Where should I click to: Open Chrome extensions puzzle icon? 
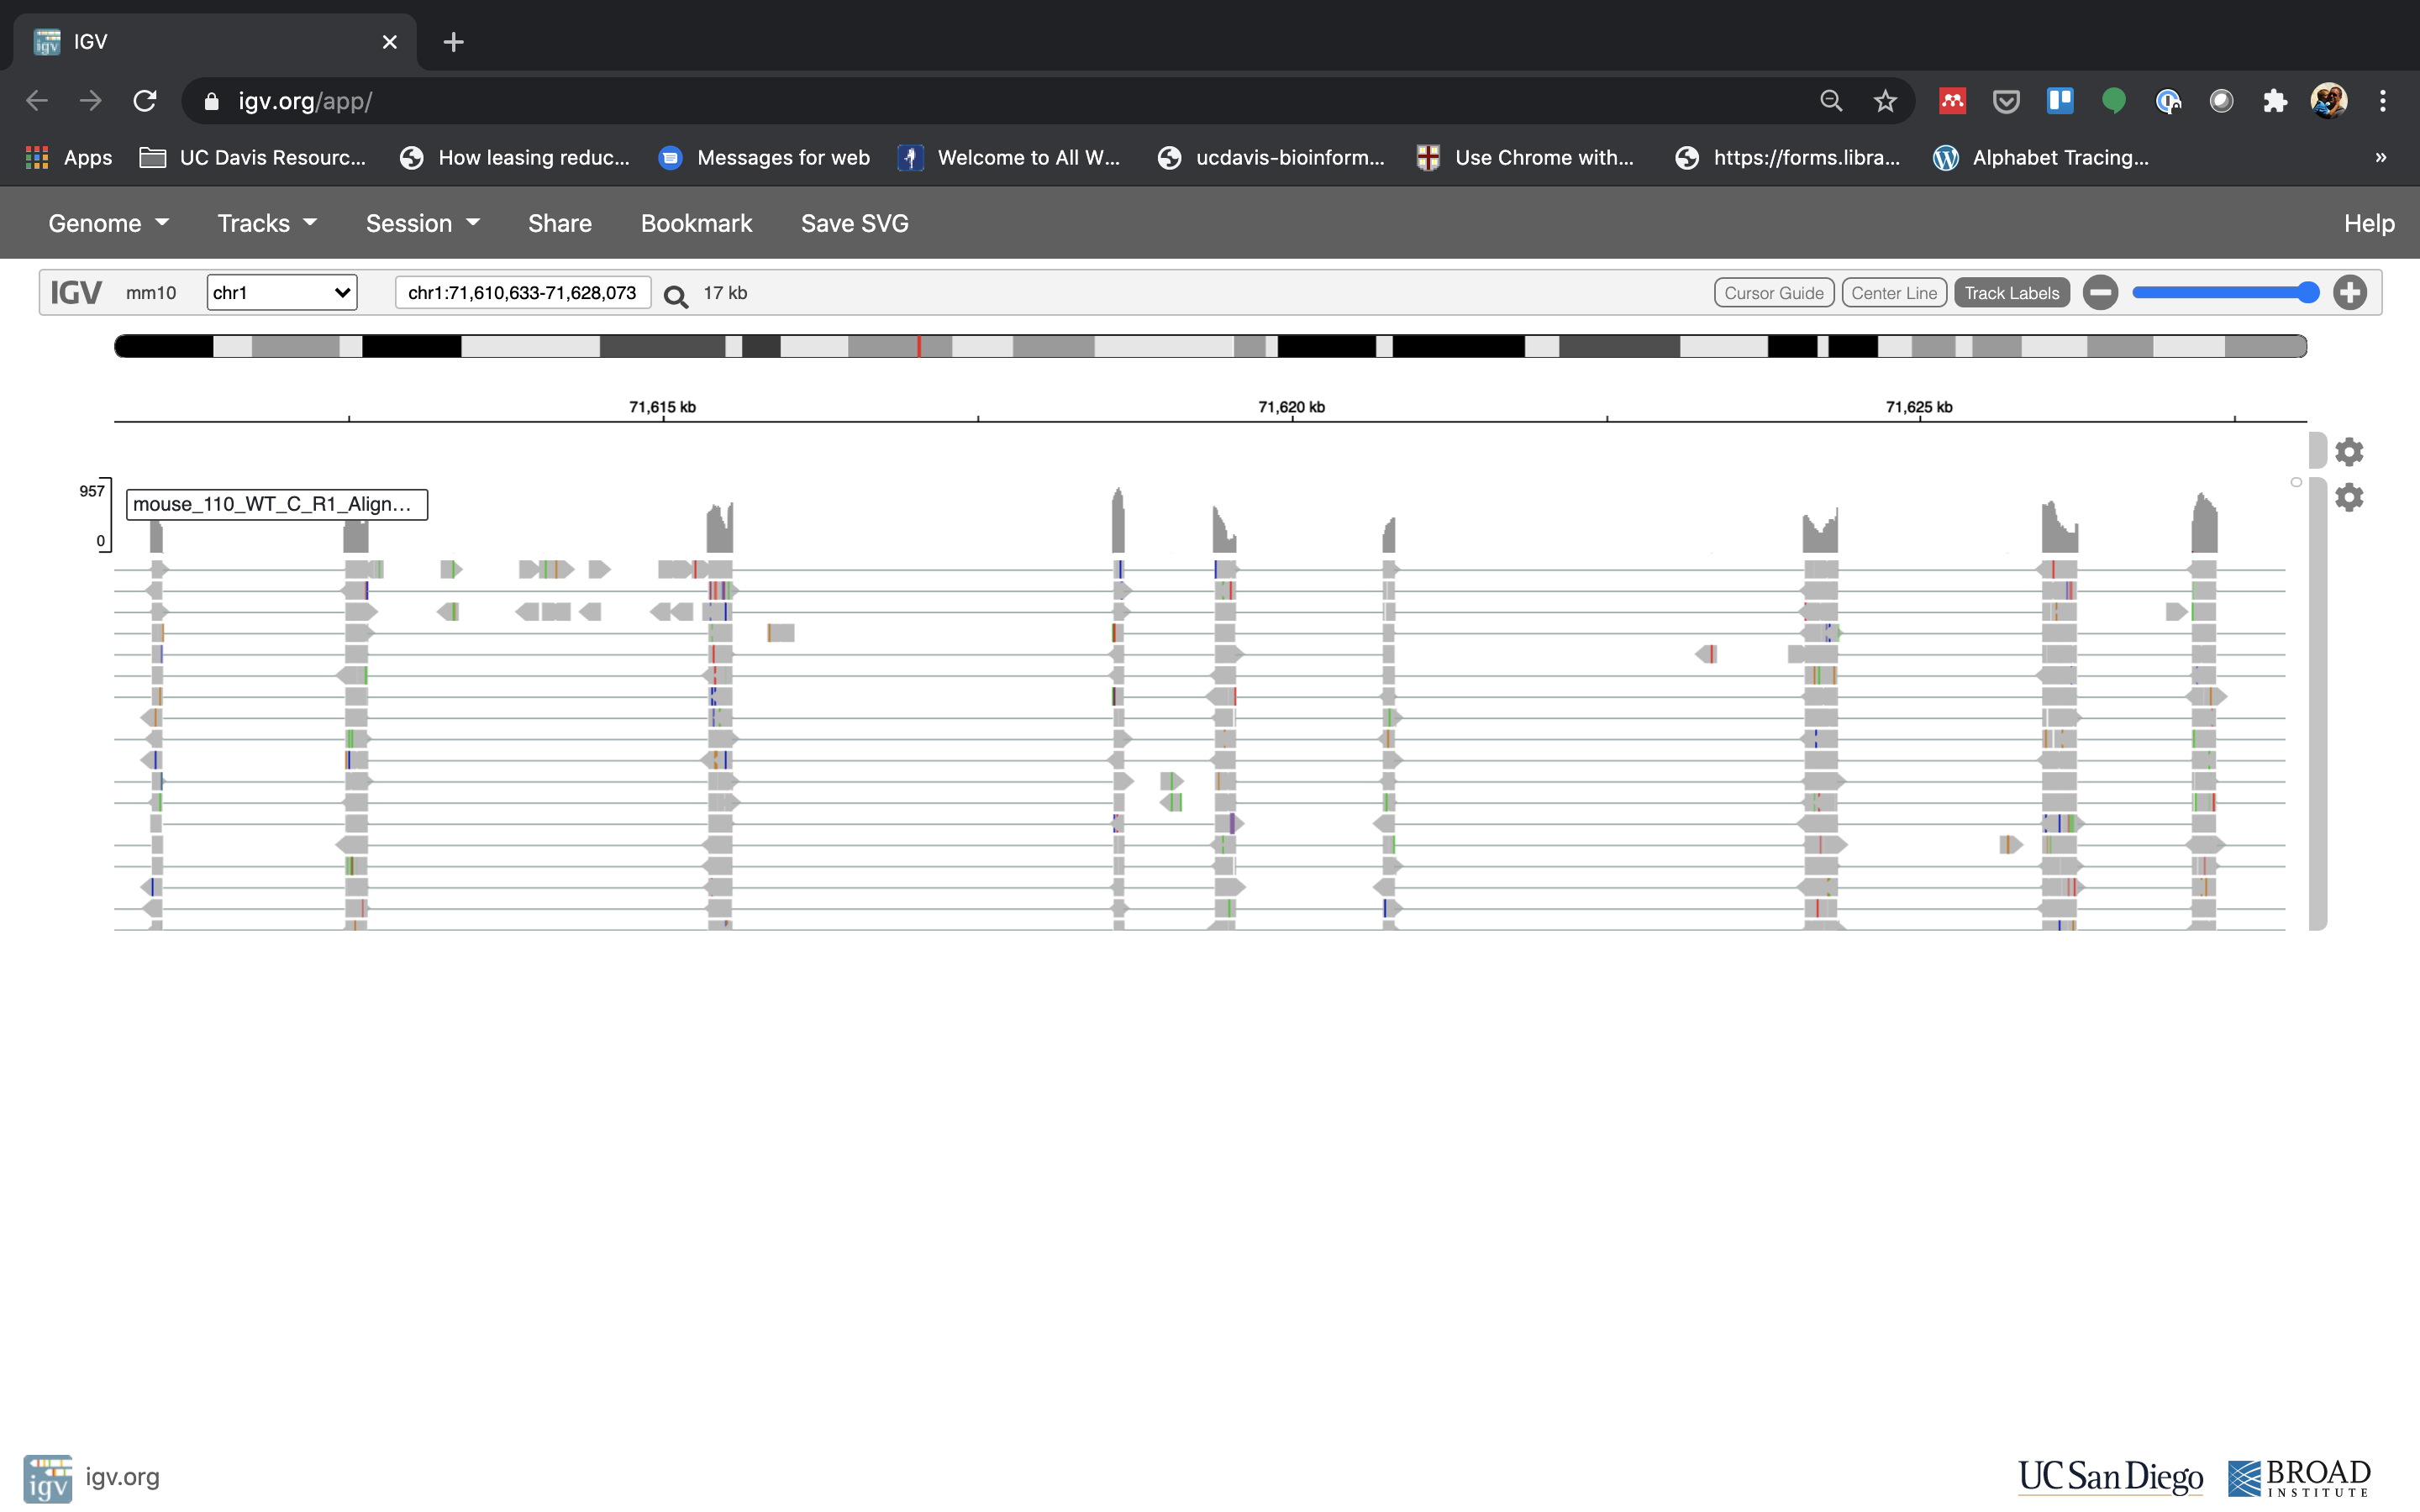[2275, 101]
